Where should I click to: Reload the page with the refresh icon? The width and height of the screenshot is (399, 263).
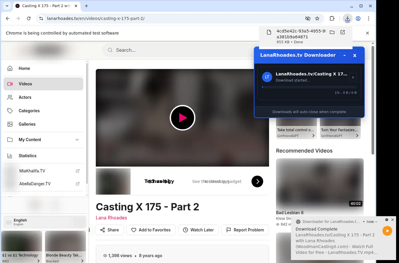tap(29, 19)
